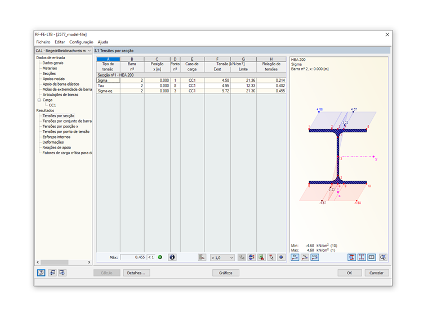Select Tensões por conjunto de barra

click(x=67, y=121)
